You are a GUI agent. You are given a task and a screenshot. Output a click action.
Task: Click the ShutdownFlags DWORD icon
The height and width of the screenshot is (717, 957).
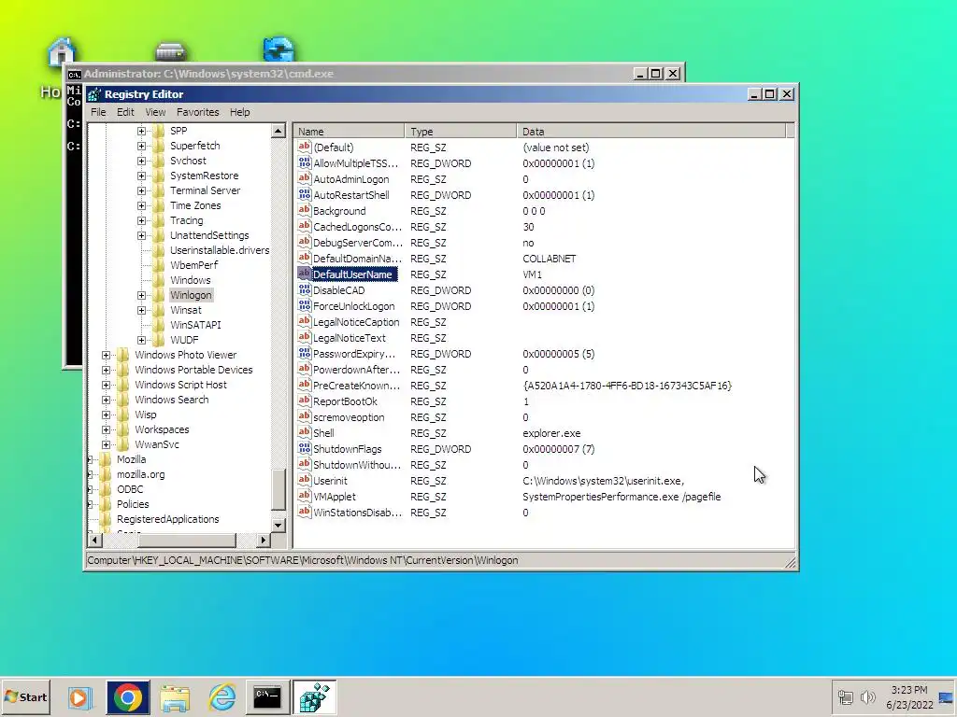tap(304, 448)
